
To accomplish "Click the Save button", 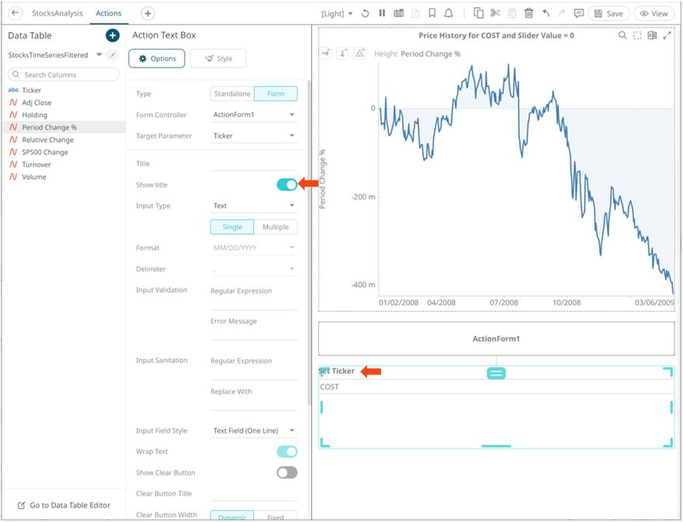I will click(608, 13).
